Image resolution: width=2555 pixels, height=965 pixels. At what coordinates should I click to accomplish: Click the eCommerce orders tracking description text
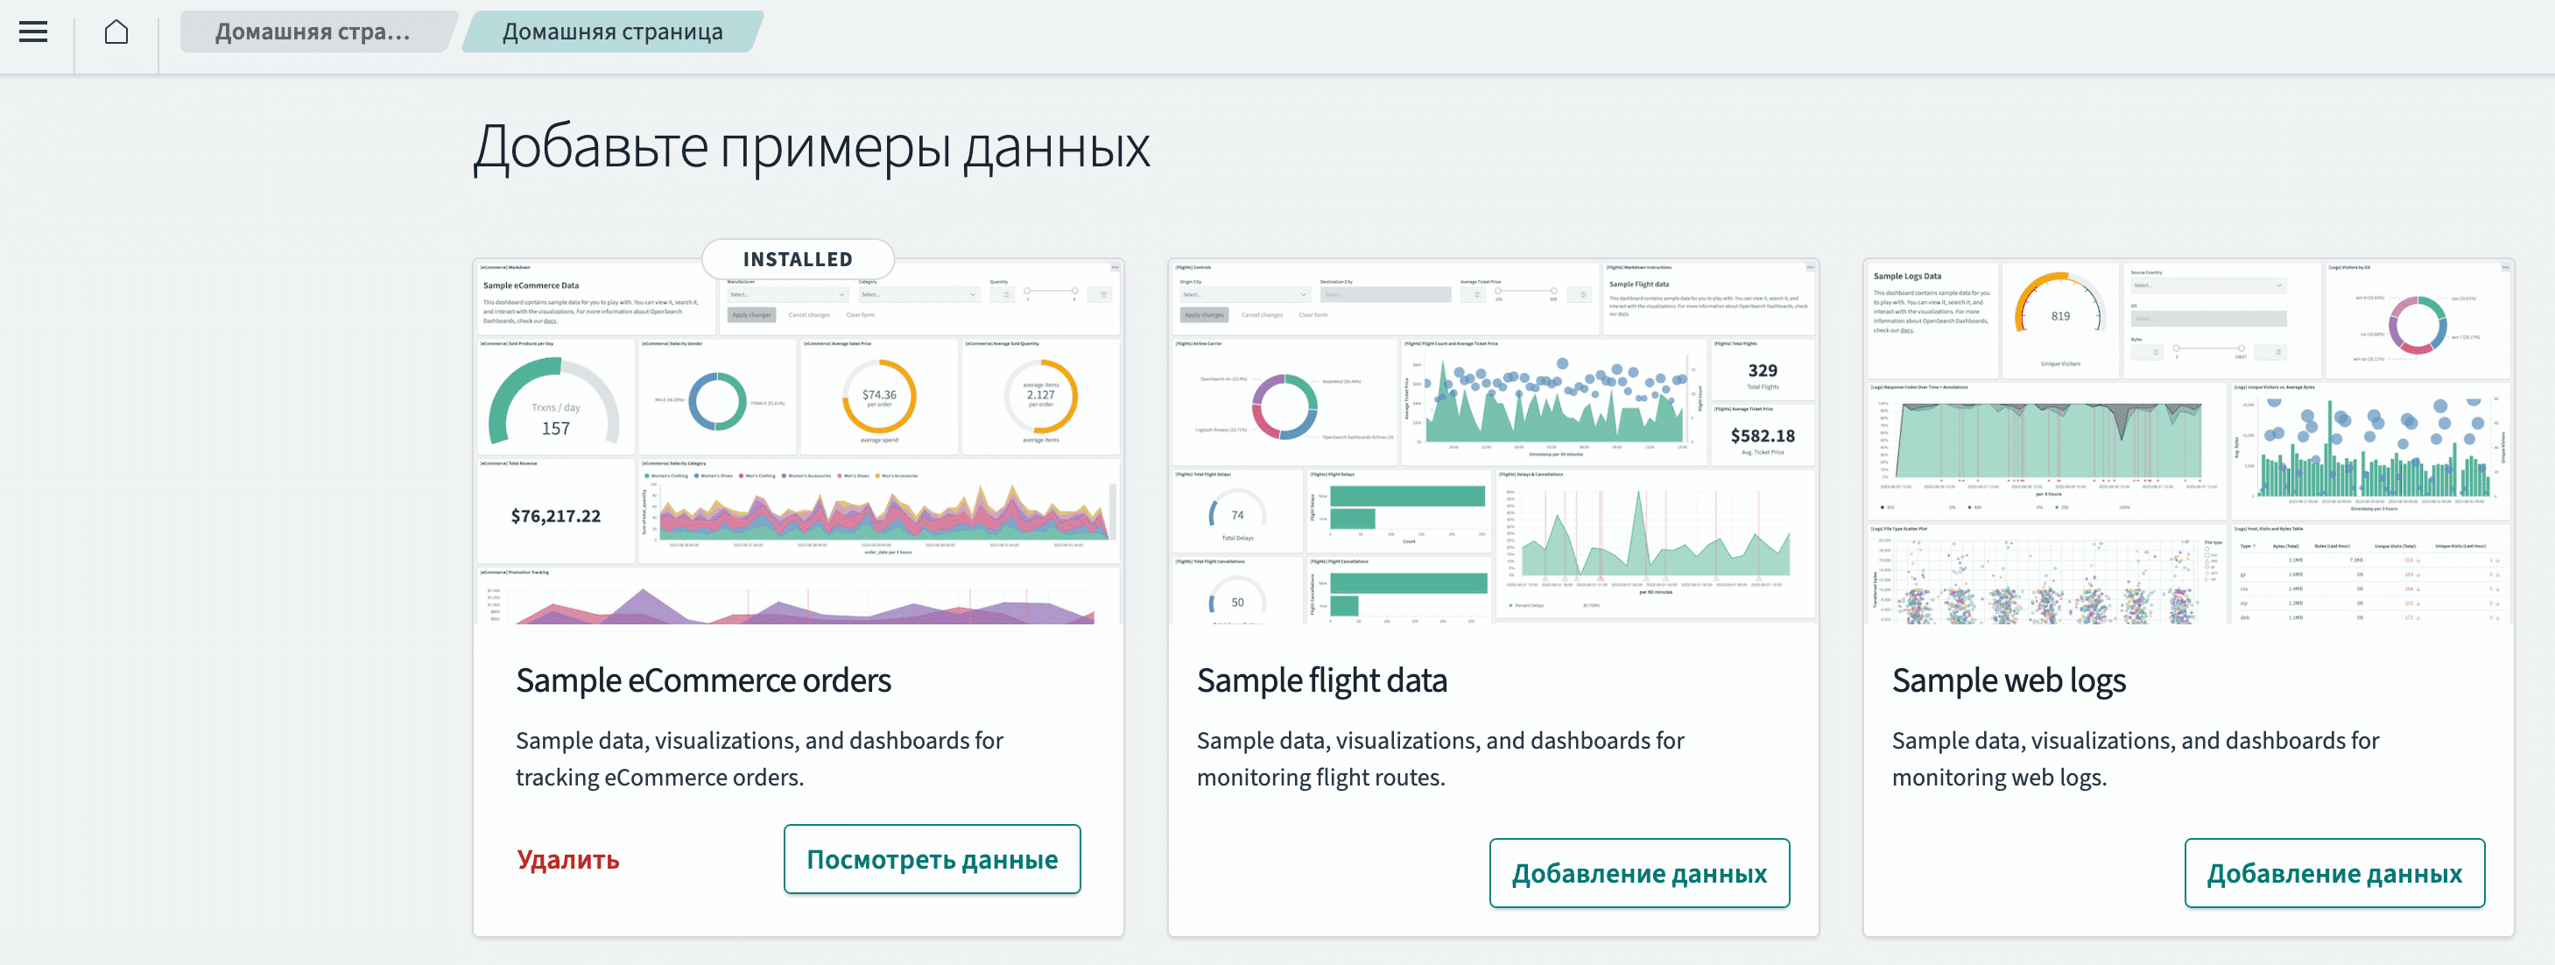pyautogui.click(x=759, y=758)
